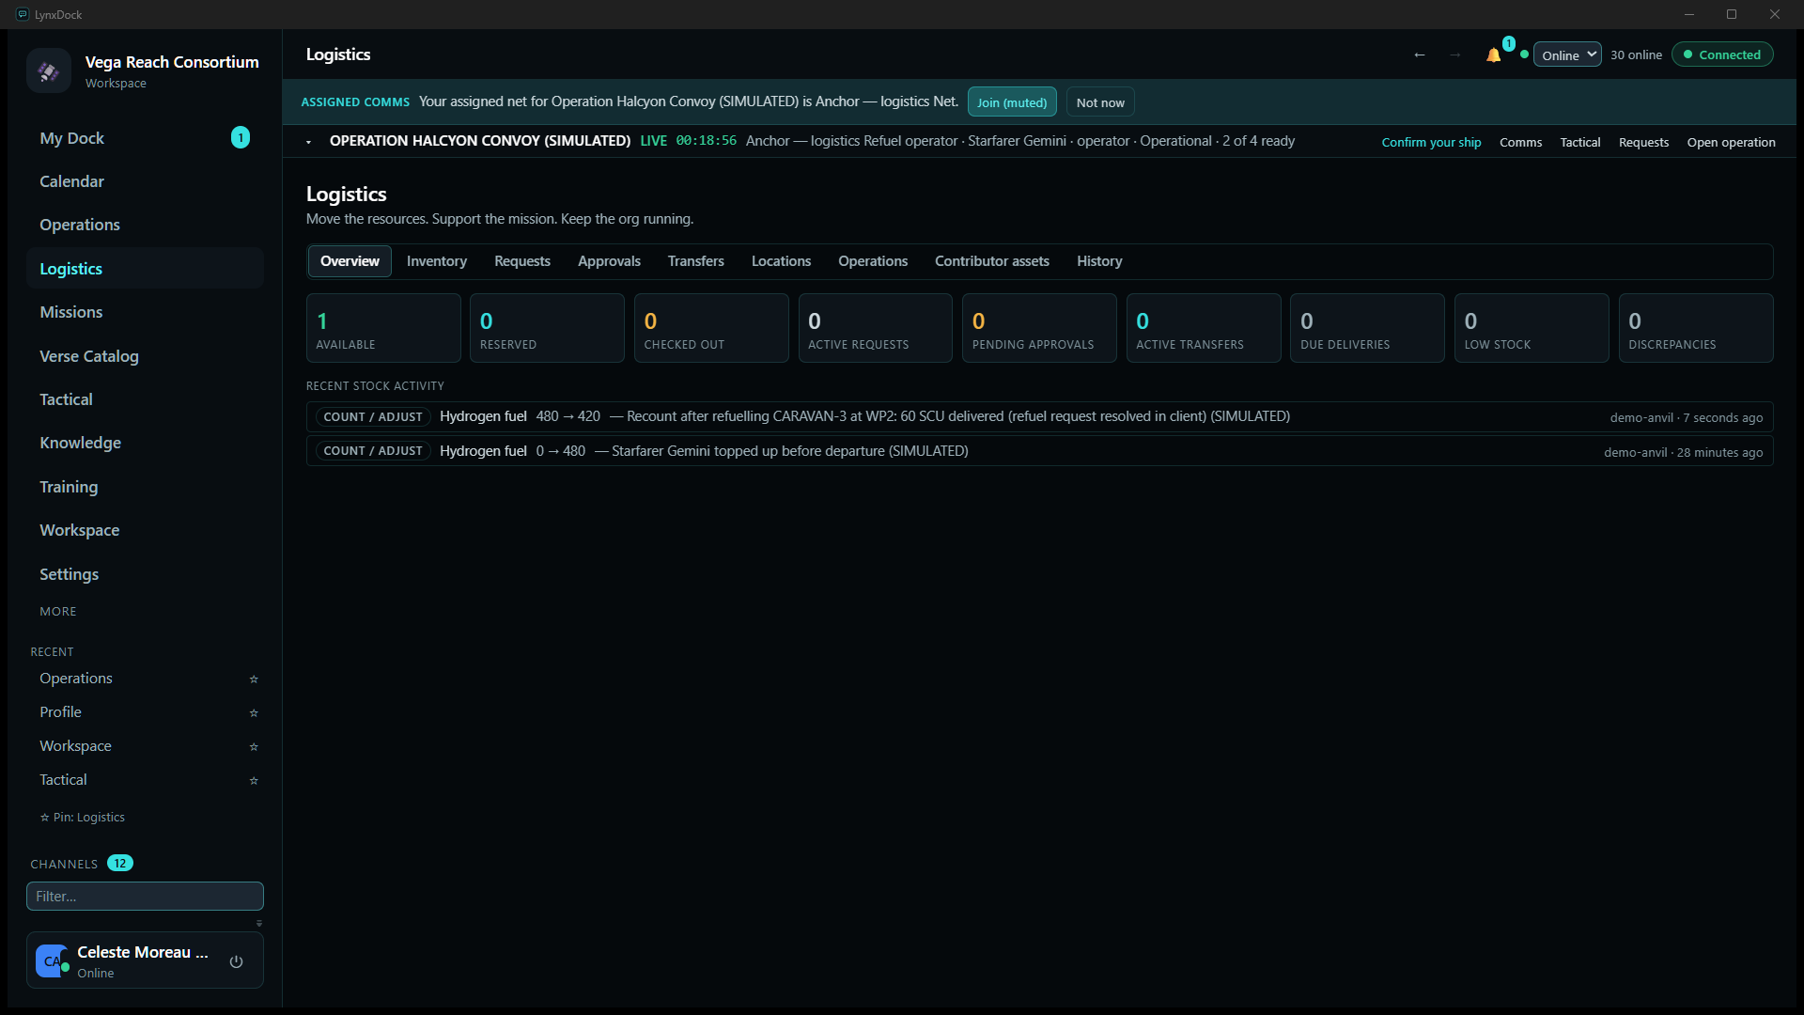
Task: Open the Available stat card
Action: coord(383,328)
